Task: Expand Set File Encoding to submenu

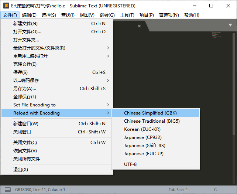Action: click(x=57, y=105)
